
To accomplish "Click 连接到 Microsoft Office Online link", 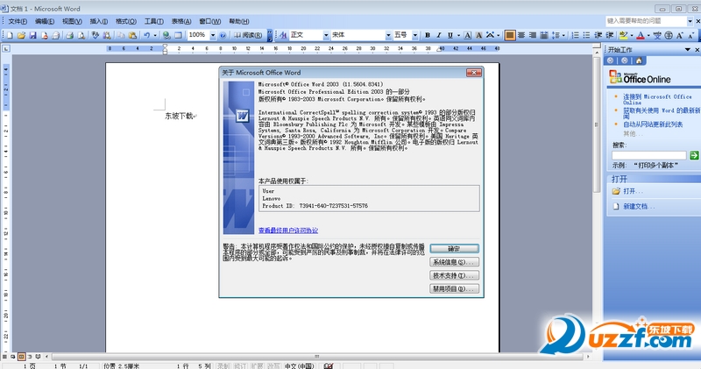I will click(657, 99).
